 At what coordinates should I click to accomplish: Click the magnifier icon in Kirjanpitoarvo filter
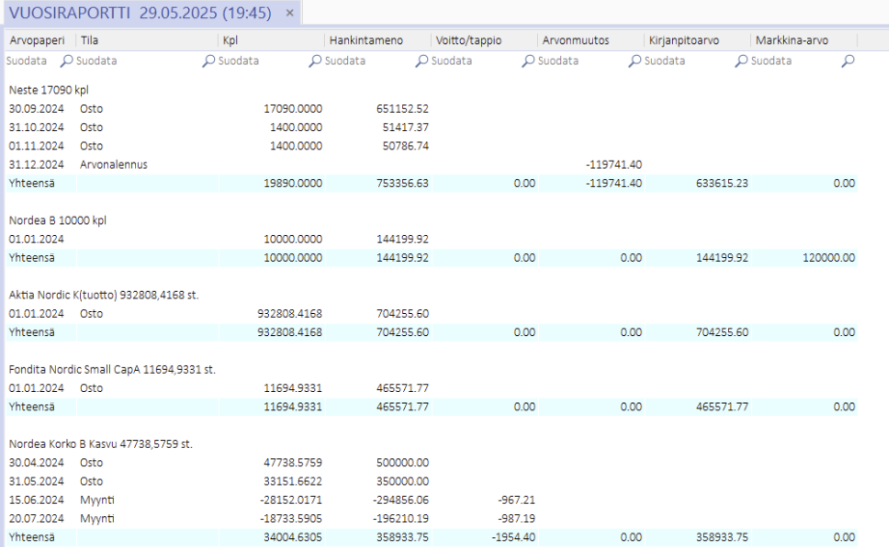pos(741,61)
